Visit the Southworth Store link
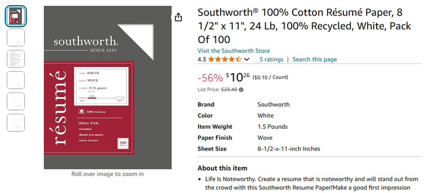Viewport: 428px width, 193px height. point(233,51)
